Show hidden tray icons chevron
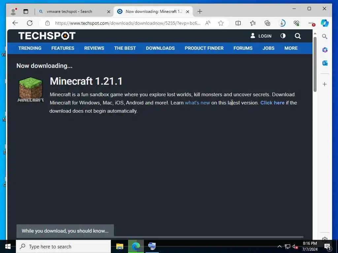338x253 pixels. pos(279,246)
